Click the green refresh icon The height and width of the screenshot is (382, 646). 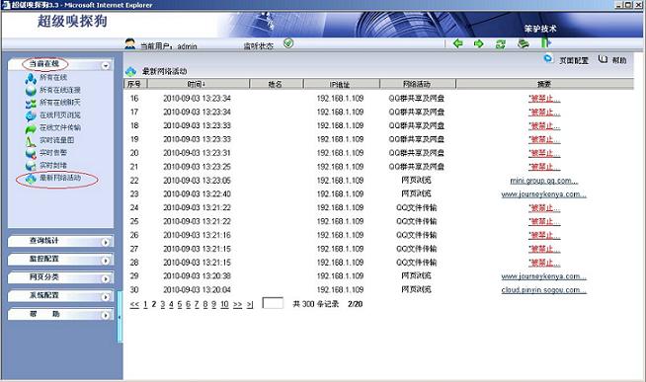tap(501, 43)
